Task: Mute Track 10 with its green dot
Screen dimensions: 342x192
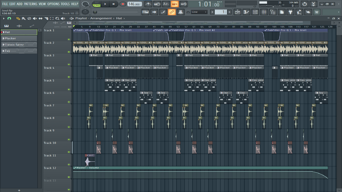Action: tap(69, 152)
